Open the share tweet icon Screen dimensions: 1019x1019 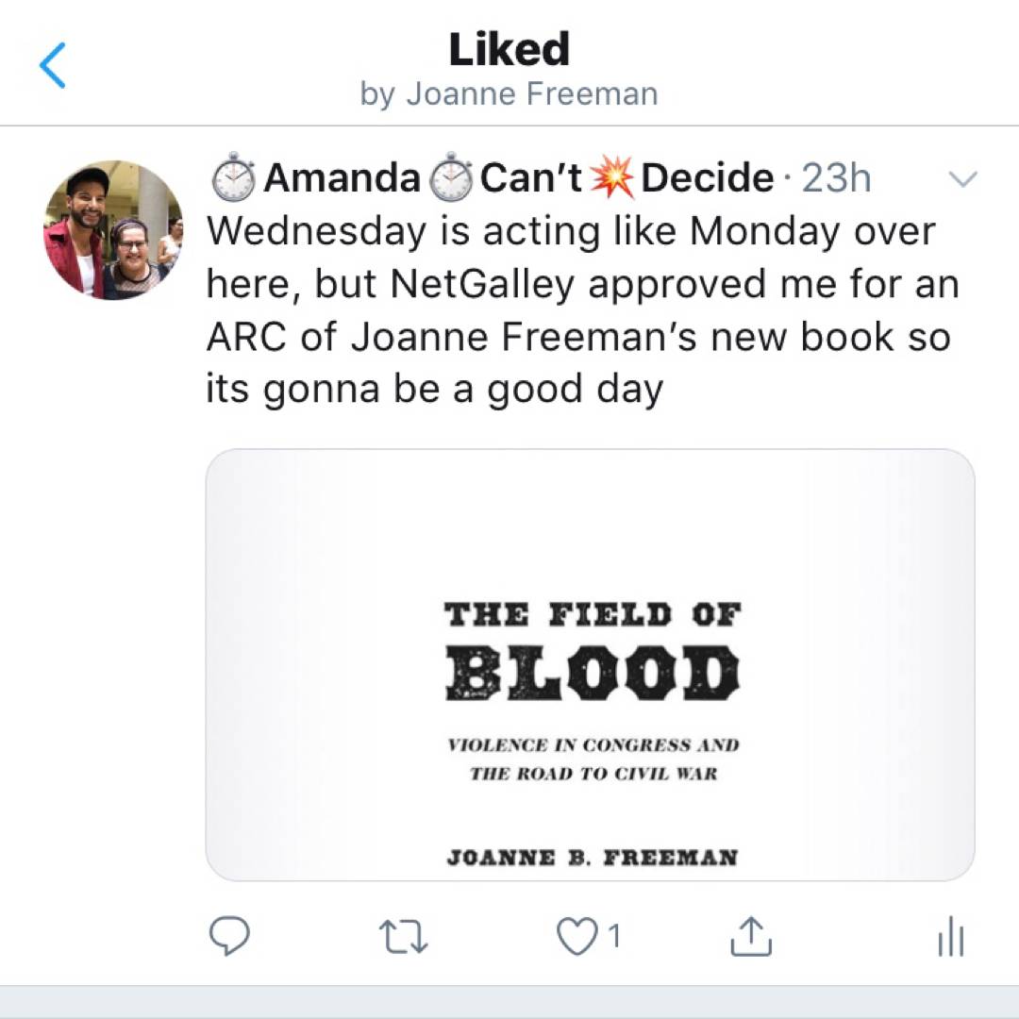752,936
